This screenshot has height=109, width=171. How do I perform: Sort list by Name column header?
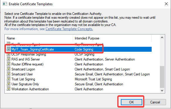[x=39, y=38]
